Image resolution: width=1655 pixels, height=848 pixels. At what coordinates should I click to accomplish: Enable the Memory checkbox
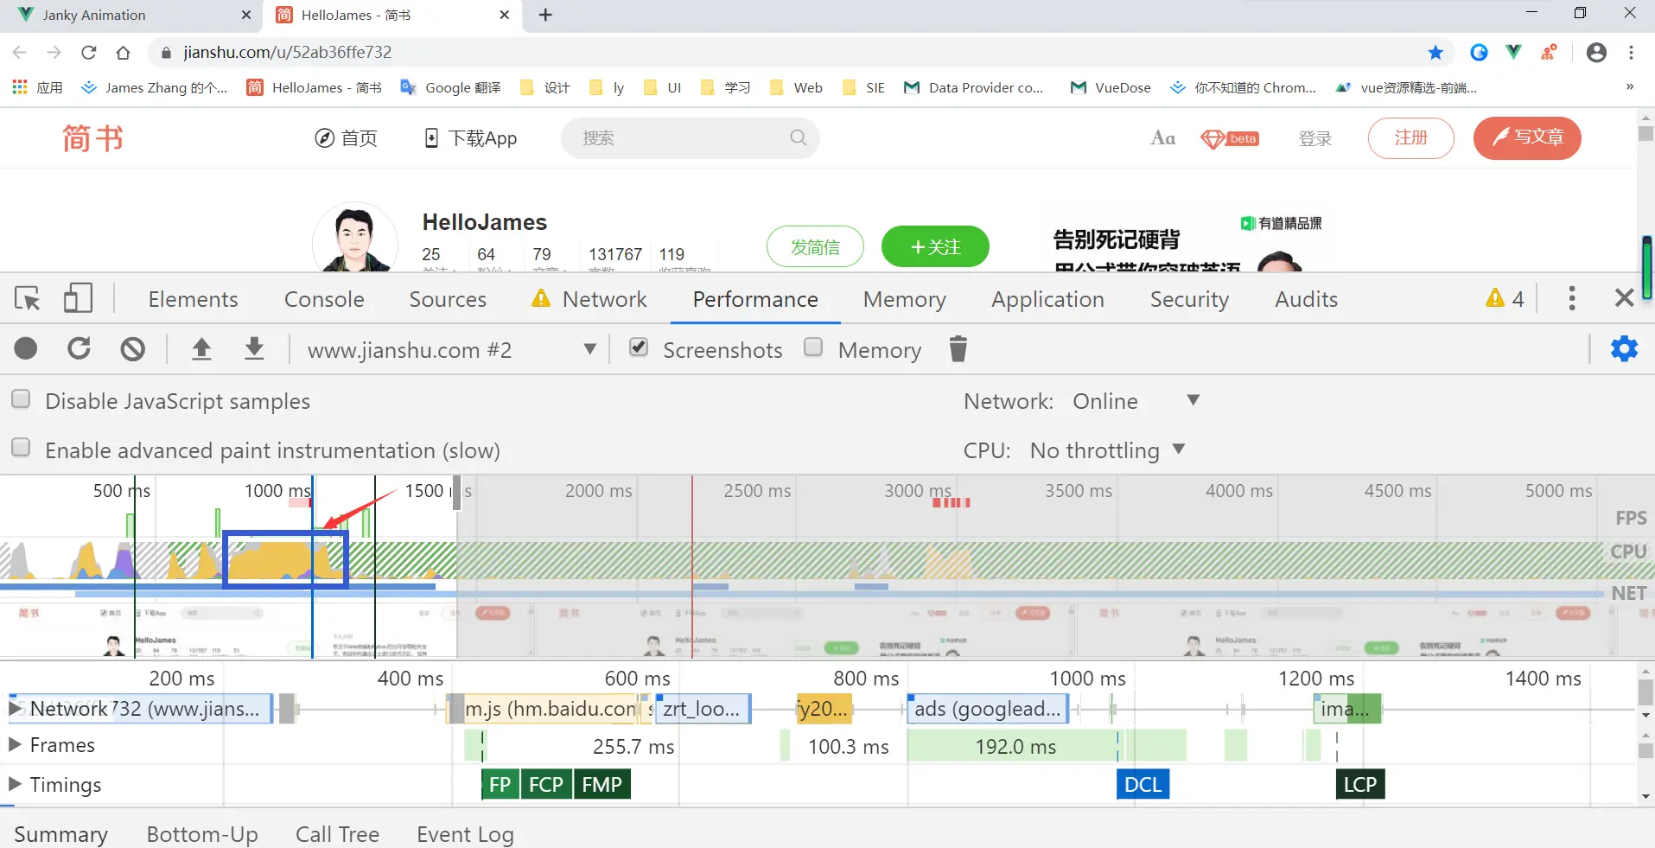point(813,347)
